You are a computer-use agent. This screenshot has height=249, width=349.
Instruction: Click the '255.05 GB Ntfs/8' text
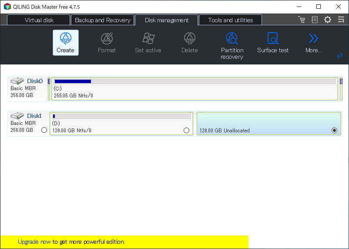(74, 96)
